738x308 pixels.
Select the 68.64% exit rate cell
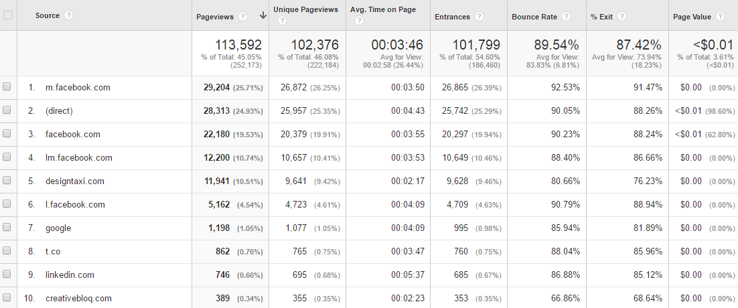pos(648,299)
